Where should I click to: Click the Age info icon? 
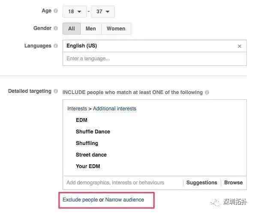tap(56, 11)
